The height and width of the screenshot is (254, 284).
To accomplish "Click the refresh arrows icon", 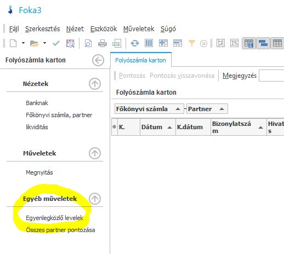I will coord(135,43).
